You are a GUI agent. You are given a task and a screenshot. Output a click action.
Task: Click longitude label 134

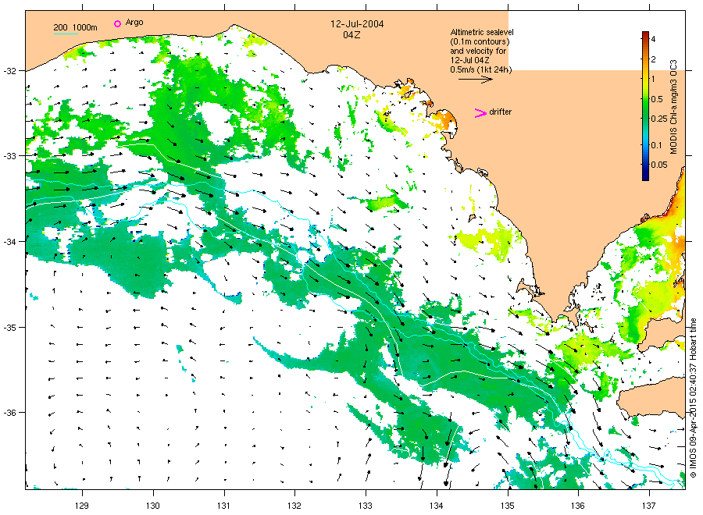point(436,506)
